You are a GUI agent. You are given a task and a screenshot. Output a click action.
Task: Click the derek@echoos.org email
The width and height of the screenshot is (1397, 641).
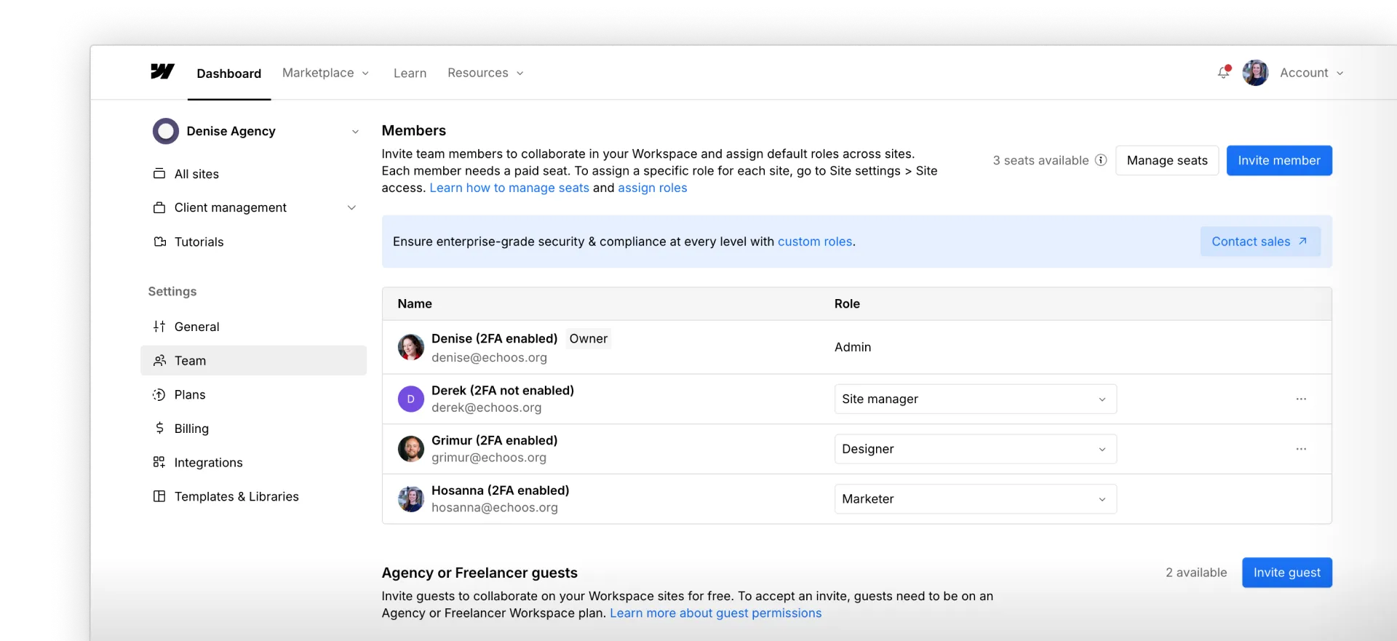click(x=486, y=407)
